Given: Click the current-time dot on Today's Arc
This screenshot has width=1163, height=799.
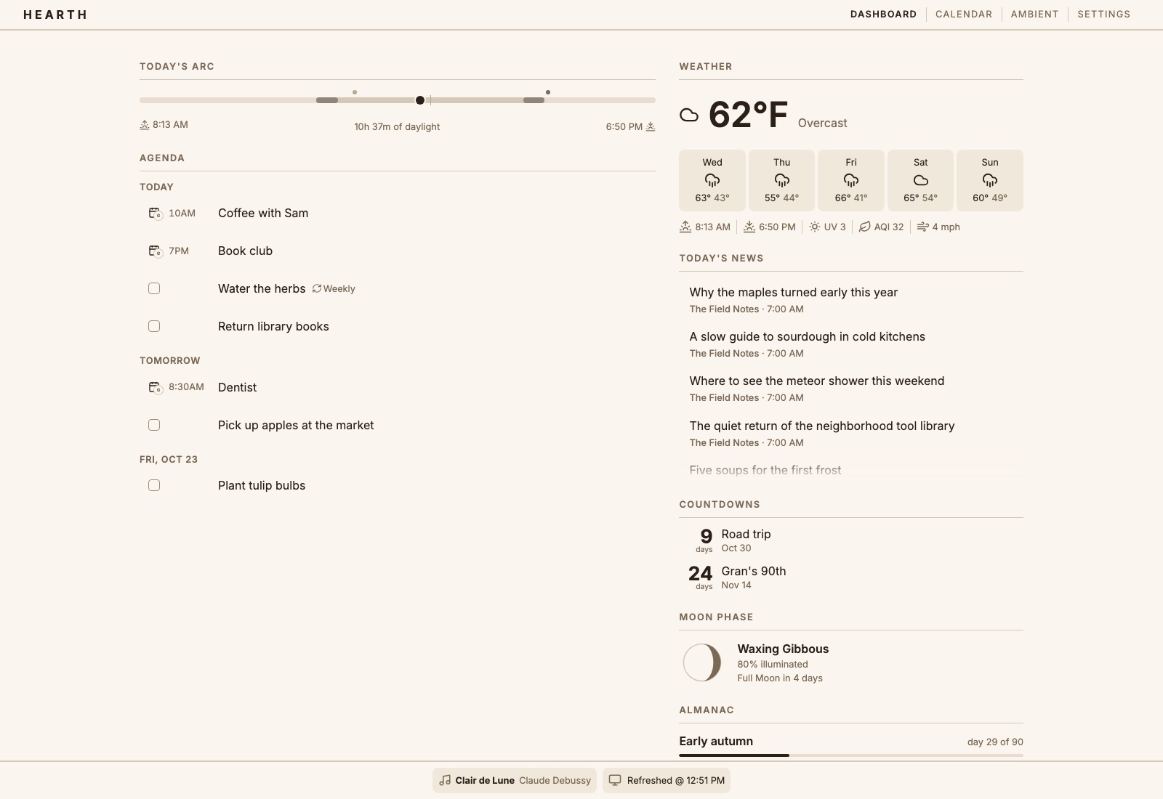Looking at the screenshot, I should click(419, 100).
